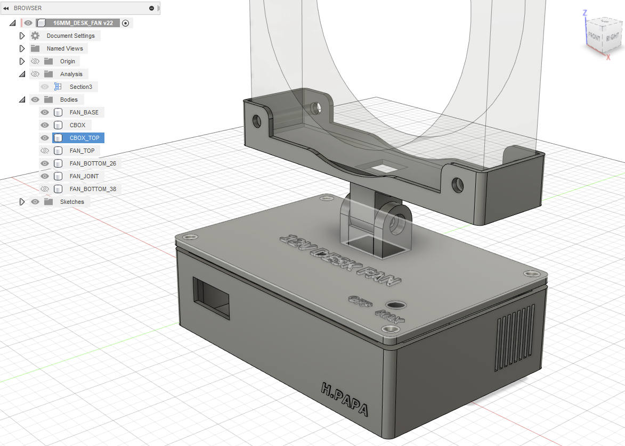The width and height of the screenshot is (625, 446).
Task: Click the Section3 analysis icon
Action: tap(58, 87)
